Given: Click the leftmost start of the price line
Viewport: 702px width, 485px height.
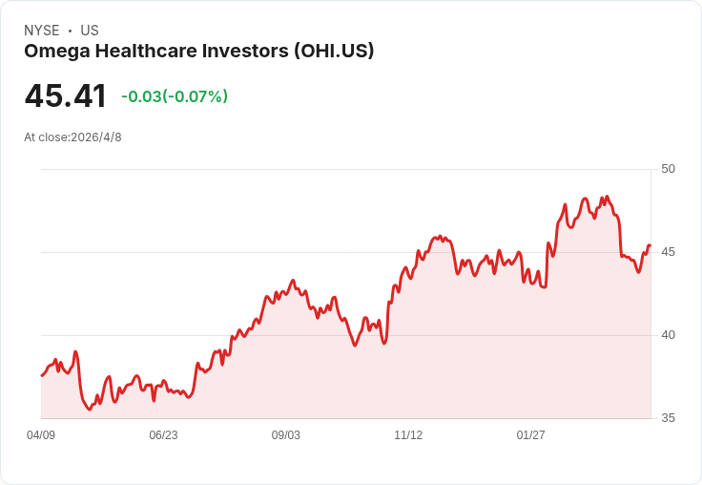Looking at the screenshot, I should [x=42, y=375].
